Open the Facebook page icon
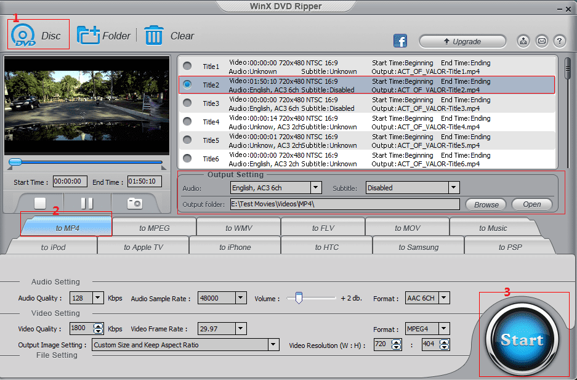 click(x=400, y=41)
